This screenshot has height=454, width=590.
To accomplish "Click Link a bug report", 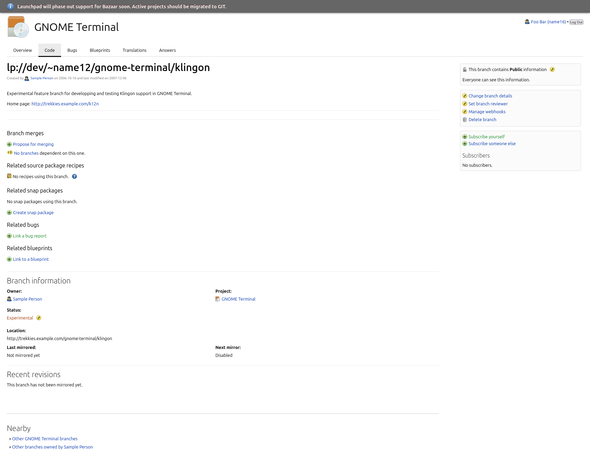I will (29, 236).
